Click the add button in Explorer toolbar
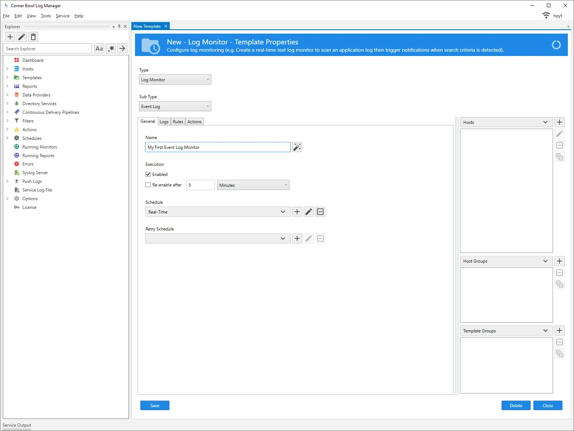The image size is (574, 431). [10, 37]
